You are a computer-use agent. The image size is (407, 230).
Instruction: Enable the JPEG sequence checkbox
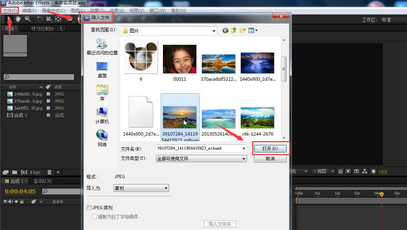tap(89, 208)
